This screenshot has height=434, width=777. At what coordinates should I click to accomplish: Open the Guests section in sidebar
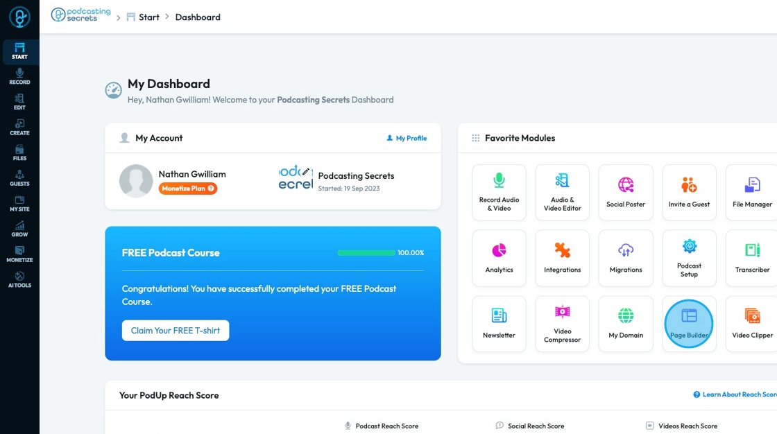(x=20, y=178)
